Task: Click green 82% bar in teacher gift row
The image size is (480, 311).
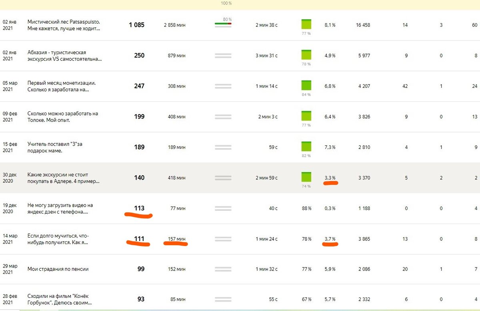Action: (306, 146)
